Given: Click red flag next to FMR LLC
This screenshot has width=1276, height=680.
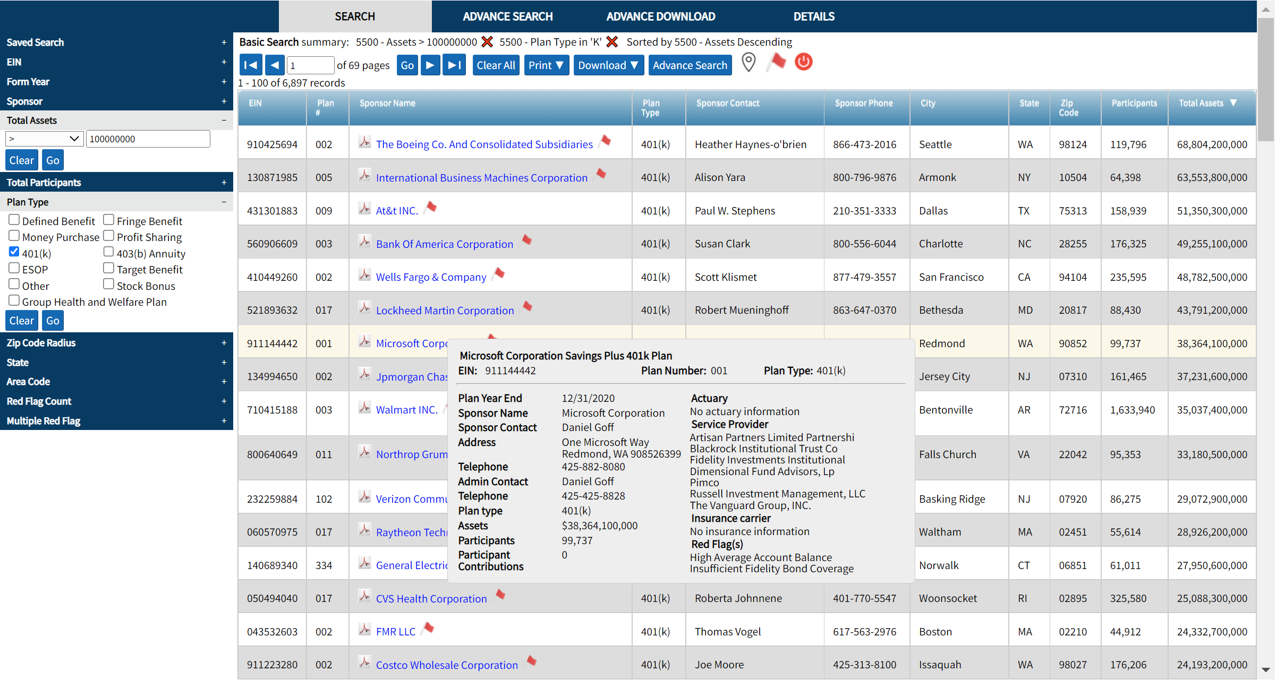Looking at the screenshot, I should tap(428, 629).
